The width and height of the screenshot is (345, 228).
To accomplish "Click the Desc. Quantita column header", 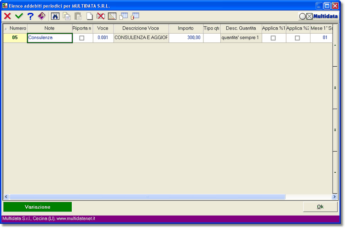I will click(x=241, y=29).
